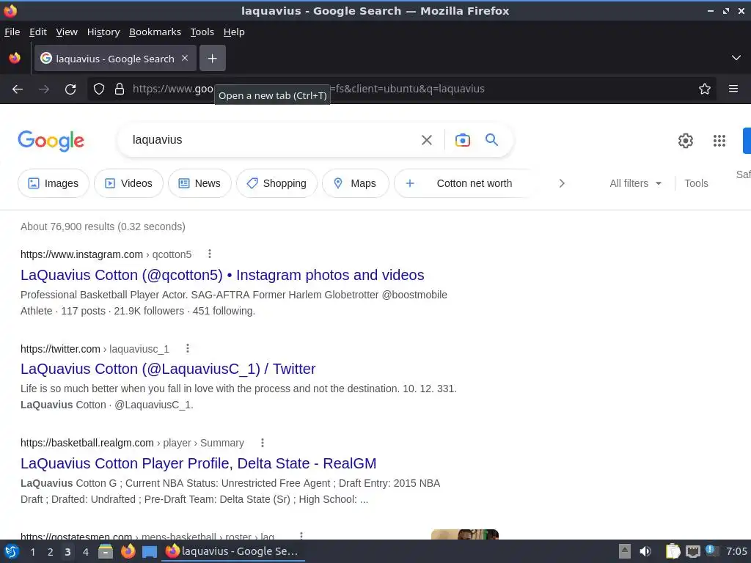Screen dimensions: 751x563
Task: Open options for the RealGM result
Action: click(x=262, y=443)
